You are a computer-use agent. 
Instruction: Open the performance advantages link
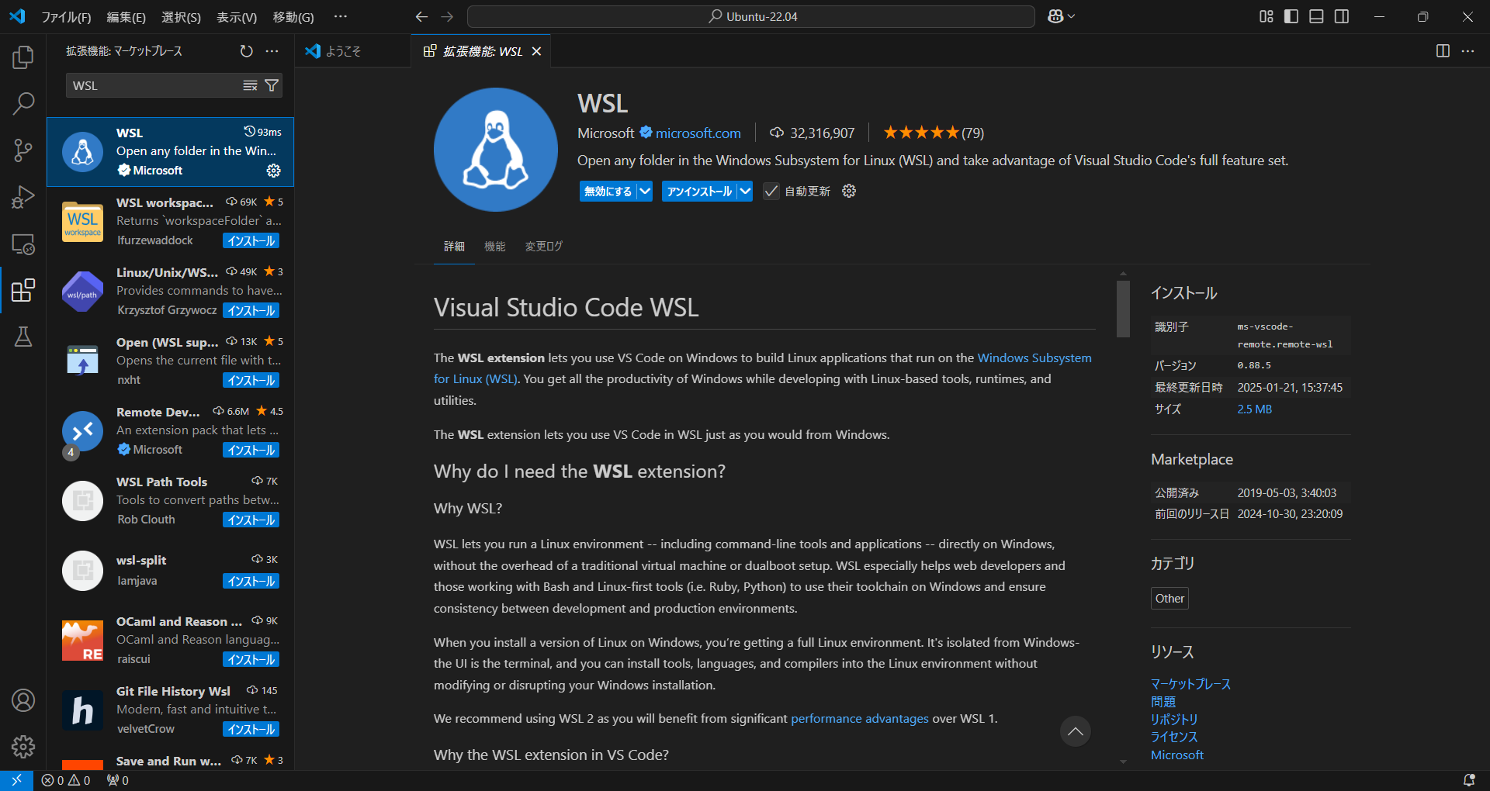pos(859,718)
